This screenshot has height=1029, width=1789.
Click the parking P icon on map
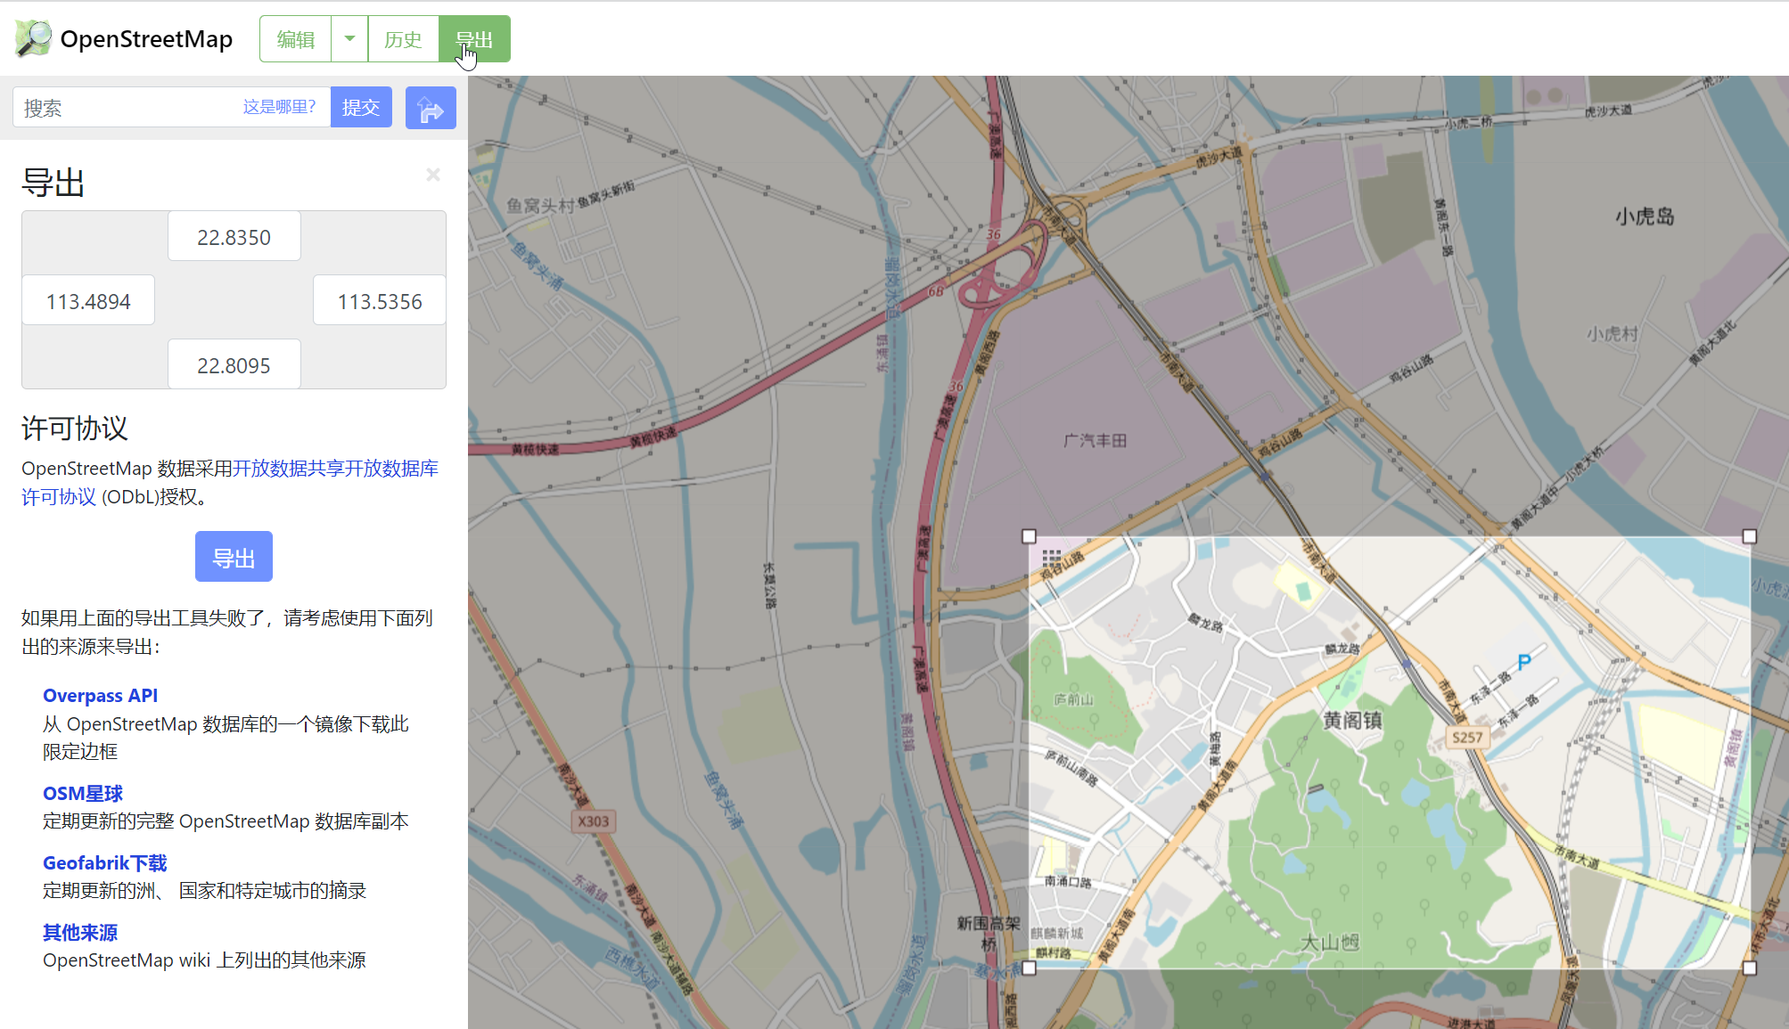tap(1524, 662)
